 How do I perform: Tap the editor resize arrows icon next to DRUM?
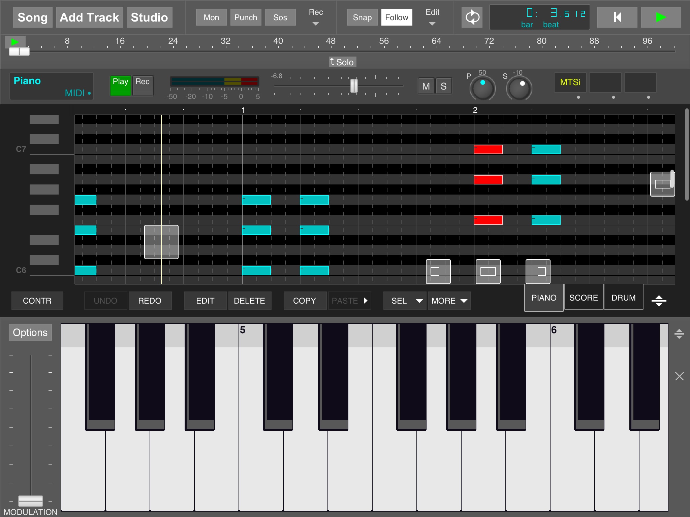click(659, 301)
